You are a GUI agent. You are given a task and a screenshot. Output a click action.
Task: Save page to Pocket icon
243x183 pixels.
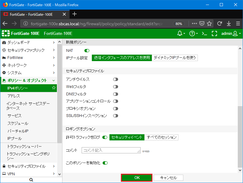pos(202,23)
